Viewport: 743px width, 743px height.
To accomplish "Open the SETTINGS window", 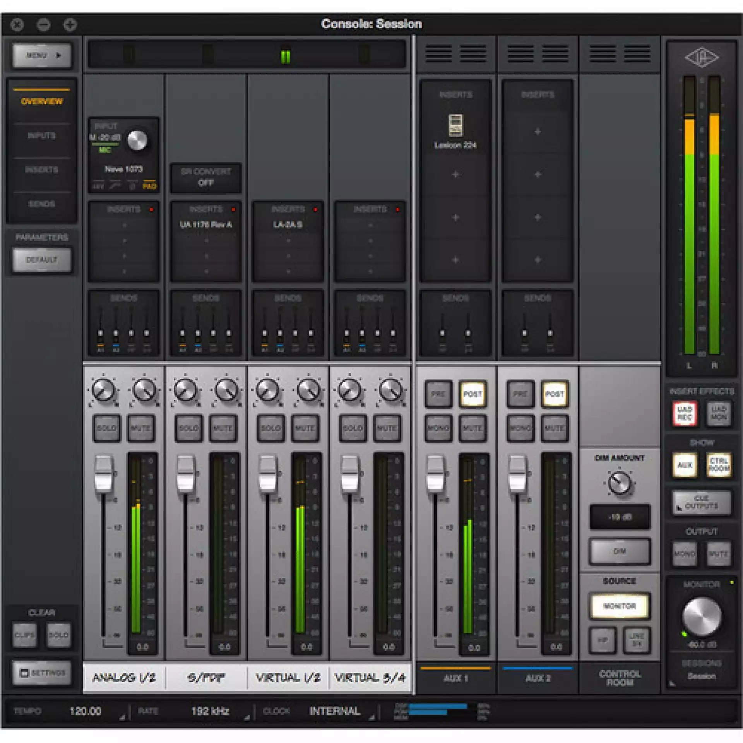I will point(42,673).
